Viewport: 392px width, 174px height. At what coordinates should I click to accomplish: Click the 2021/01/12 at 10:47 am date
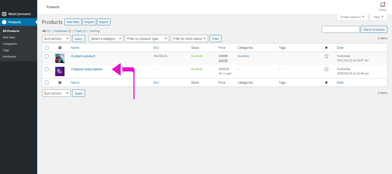[x=353, y=60]
